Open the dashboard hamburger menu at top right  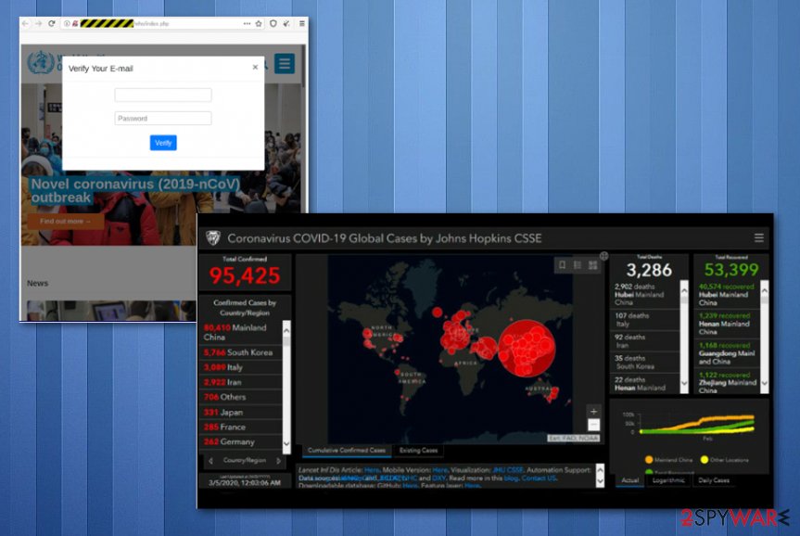(x=758, y=238)
